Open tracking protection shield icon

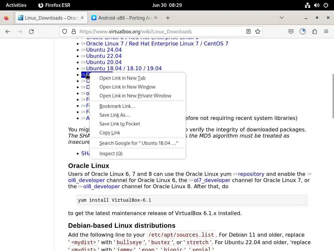(x=65, y=32)
